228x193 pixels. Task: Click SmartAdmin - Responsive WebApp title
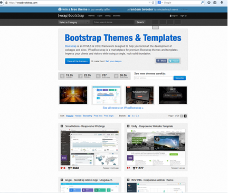[x=85, y=126]
